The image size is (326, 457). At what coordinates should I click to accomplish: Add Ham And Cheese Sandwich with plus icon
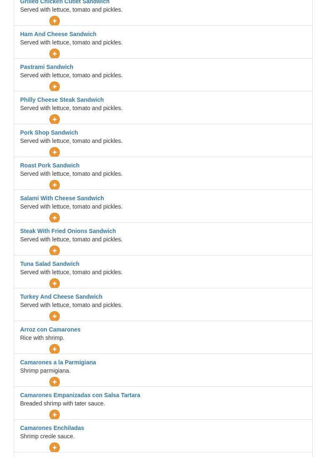[x=54, y=54]
